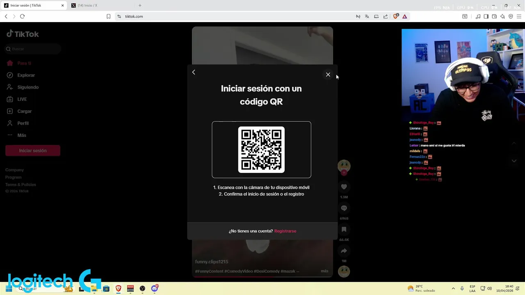Image resolution: width=525 pixels, height=295 pixels.
Task: Close the QR login dialog
Action: point(328,75)
